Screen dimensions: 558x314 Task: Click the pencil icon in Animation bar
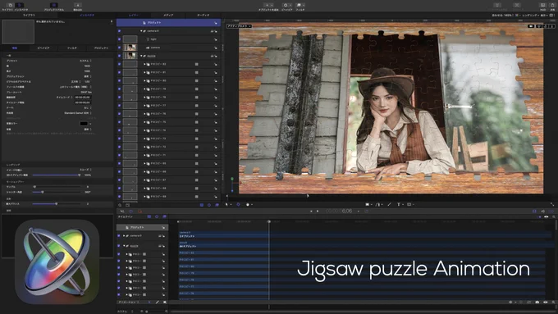point(158,303)
